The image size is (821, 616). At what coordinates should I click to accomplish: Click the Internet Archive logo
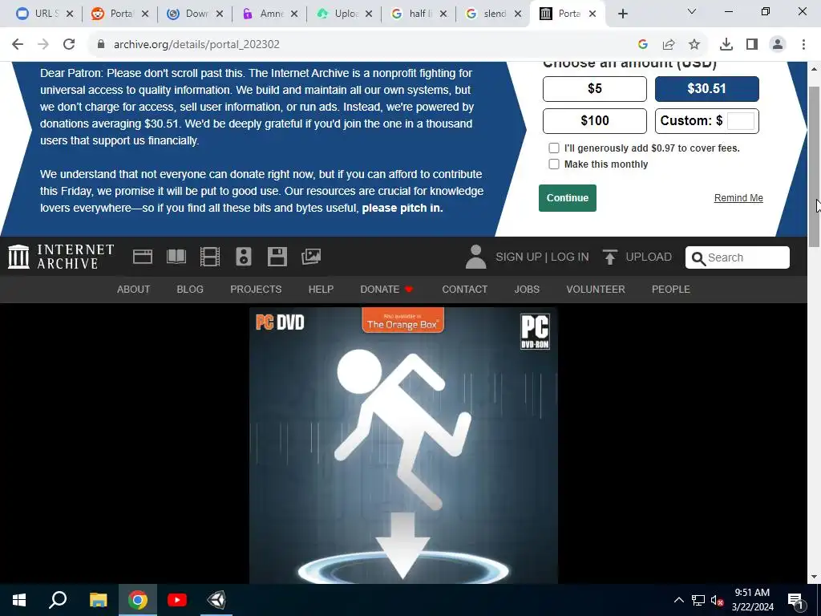[61, 257]
